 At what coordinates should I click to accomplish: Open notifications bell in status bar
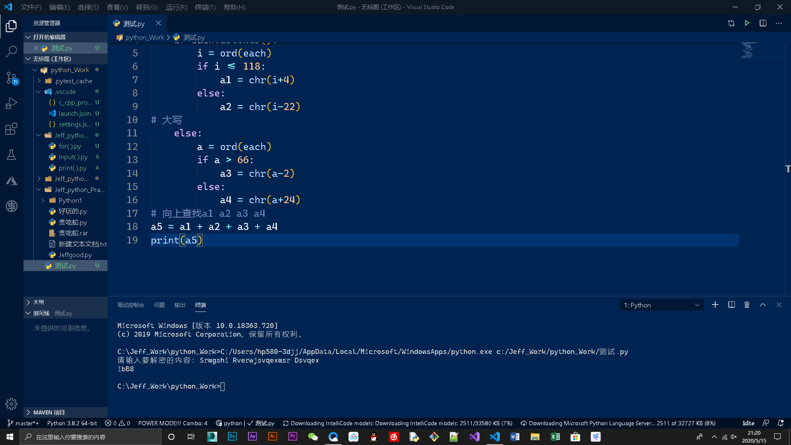[x=780, y=423]
